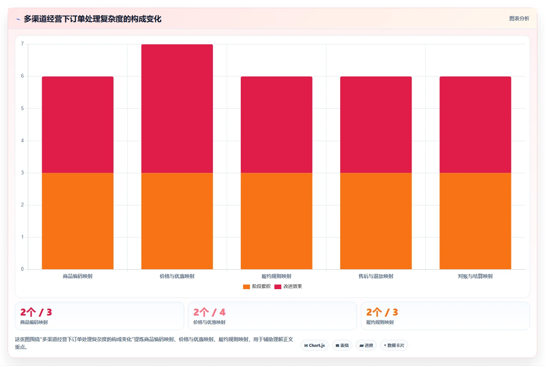Click the 图表分析 label in the header
Viewport: 545px width, 366px height.
point(519,18)
